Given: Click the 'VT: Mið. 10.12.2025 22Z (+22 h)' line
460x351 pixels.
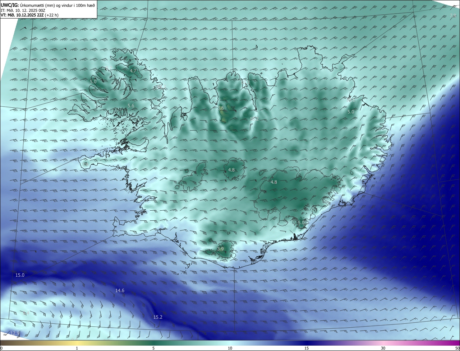Looking at the screenshot, I should click(29, 15).
